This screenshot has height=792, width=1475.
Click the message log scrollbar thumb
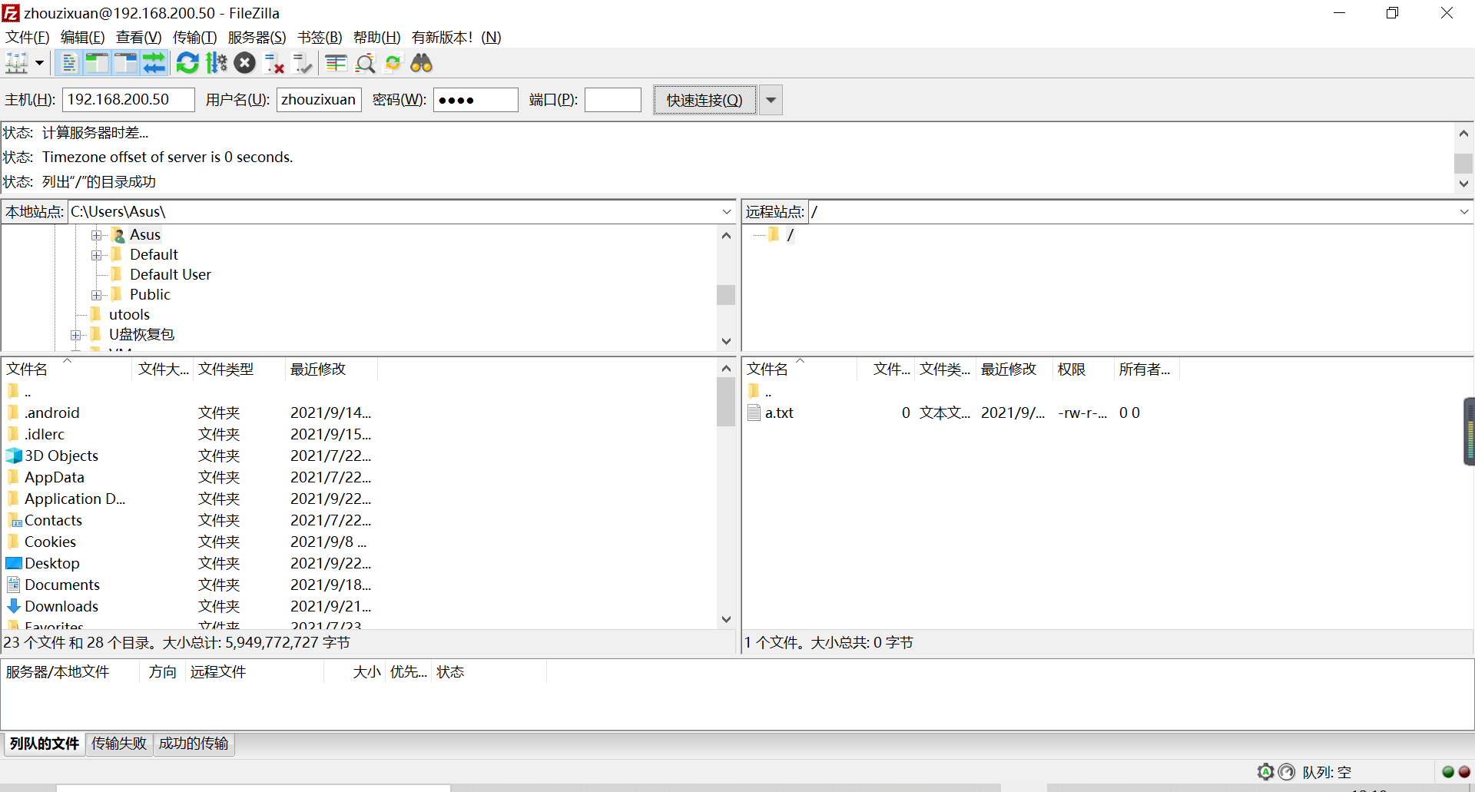[x=1463, y=163]
